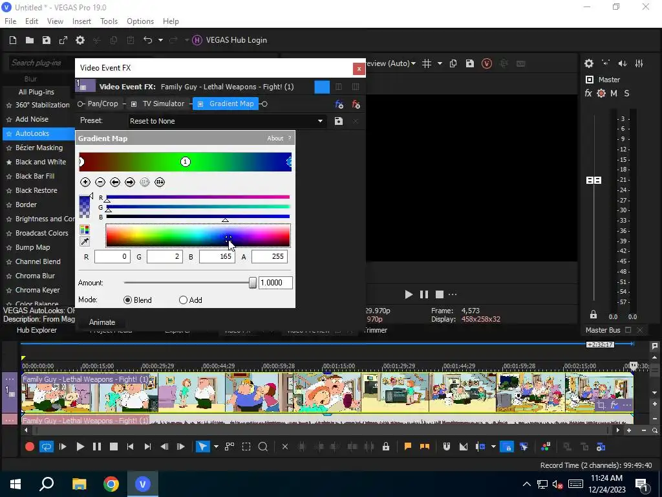Image resolution: width=662 pixels, height=497 pixels.
Task: Open the Insert menu
Action: (x=81, y=21)
